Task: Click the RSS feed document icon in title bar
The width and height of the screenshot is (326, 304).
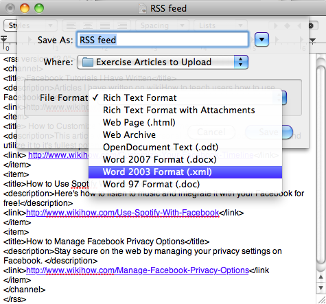Action: (x=143, y=8)
